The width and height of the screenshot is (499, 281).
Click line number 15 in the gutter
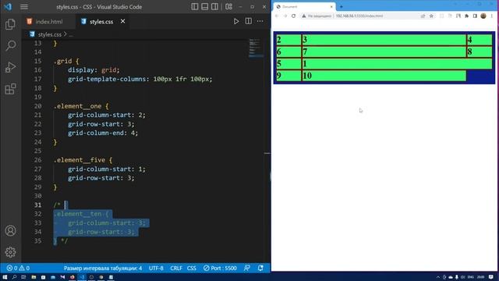(x=38, y=61)
